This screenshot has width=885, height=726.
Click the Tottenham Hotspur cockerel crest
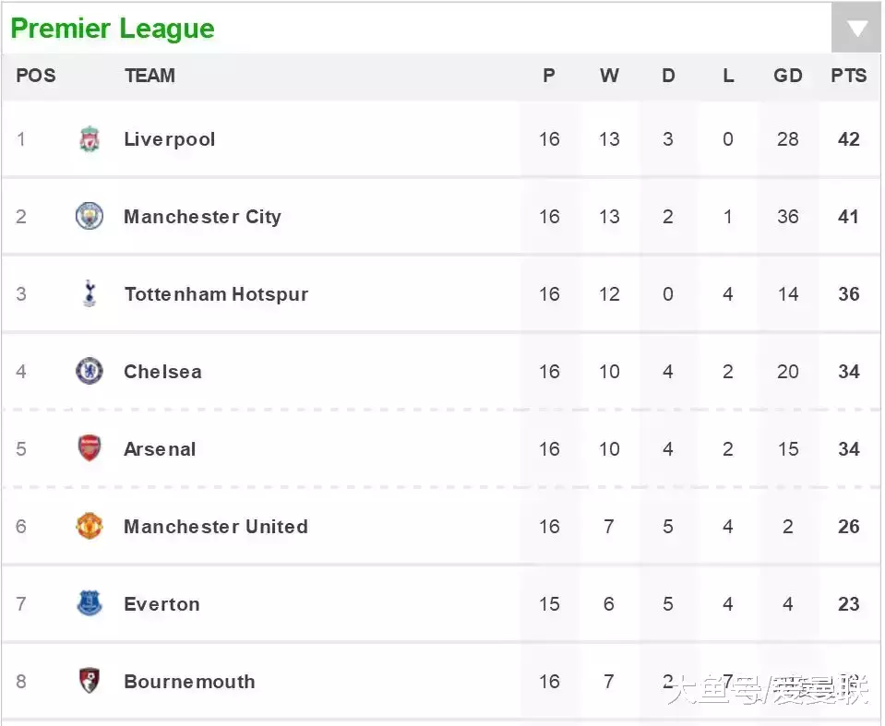(90, 293)
